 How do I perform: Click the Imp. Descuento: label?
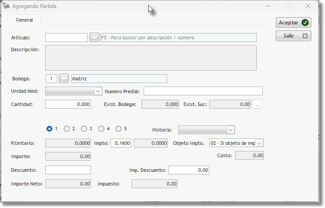pyautogui.click(x=148, y=170)
